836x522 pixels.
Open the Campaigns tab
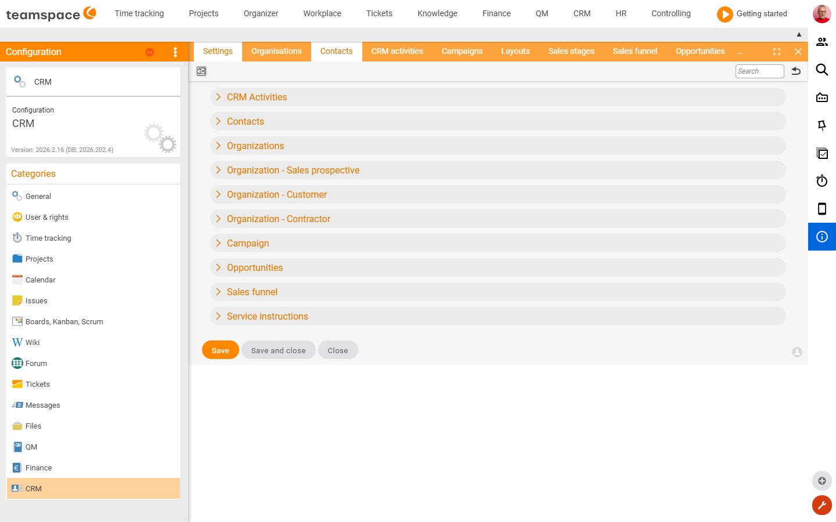point(462,52)
